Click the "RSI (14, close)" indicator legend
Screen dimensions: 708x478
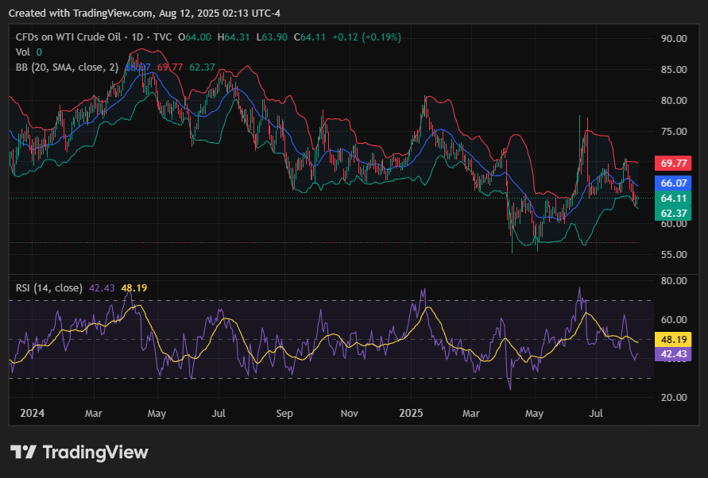point(48,288)
